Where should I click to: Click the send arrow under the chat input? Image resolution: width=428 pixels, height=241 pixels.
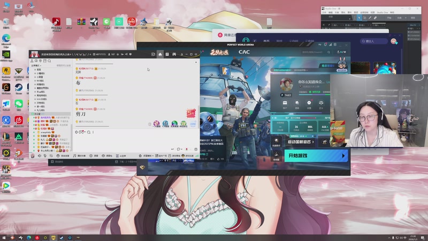[172, 149]
